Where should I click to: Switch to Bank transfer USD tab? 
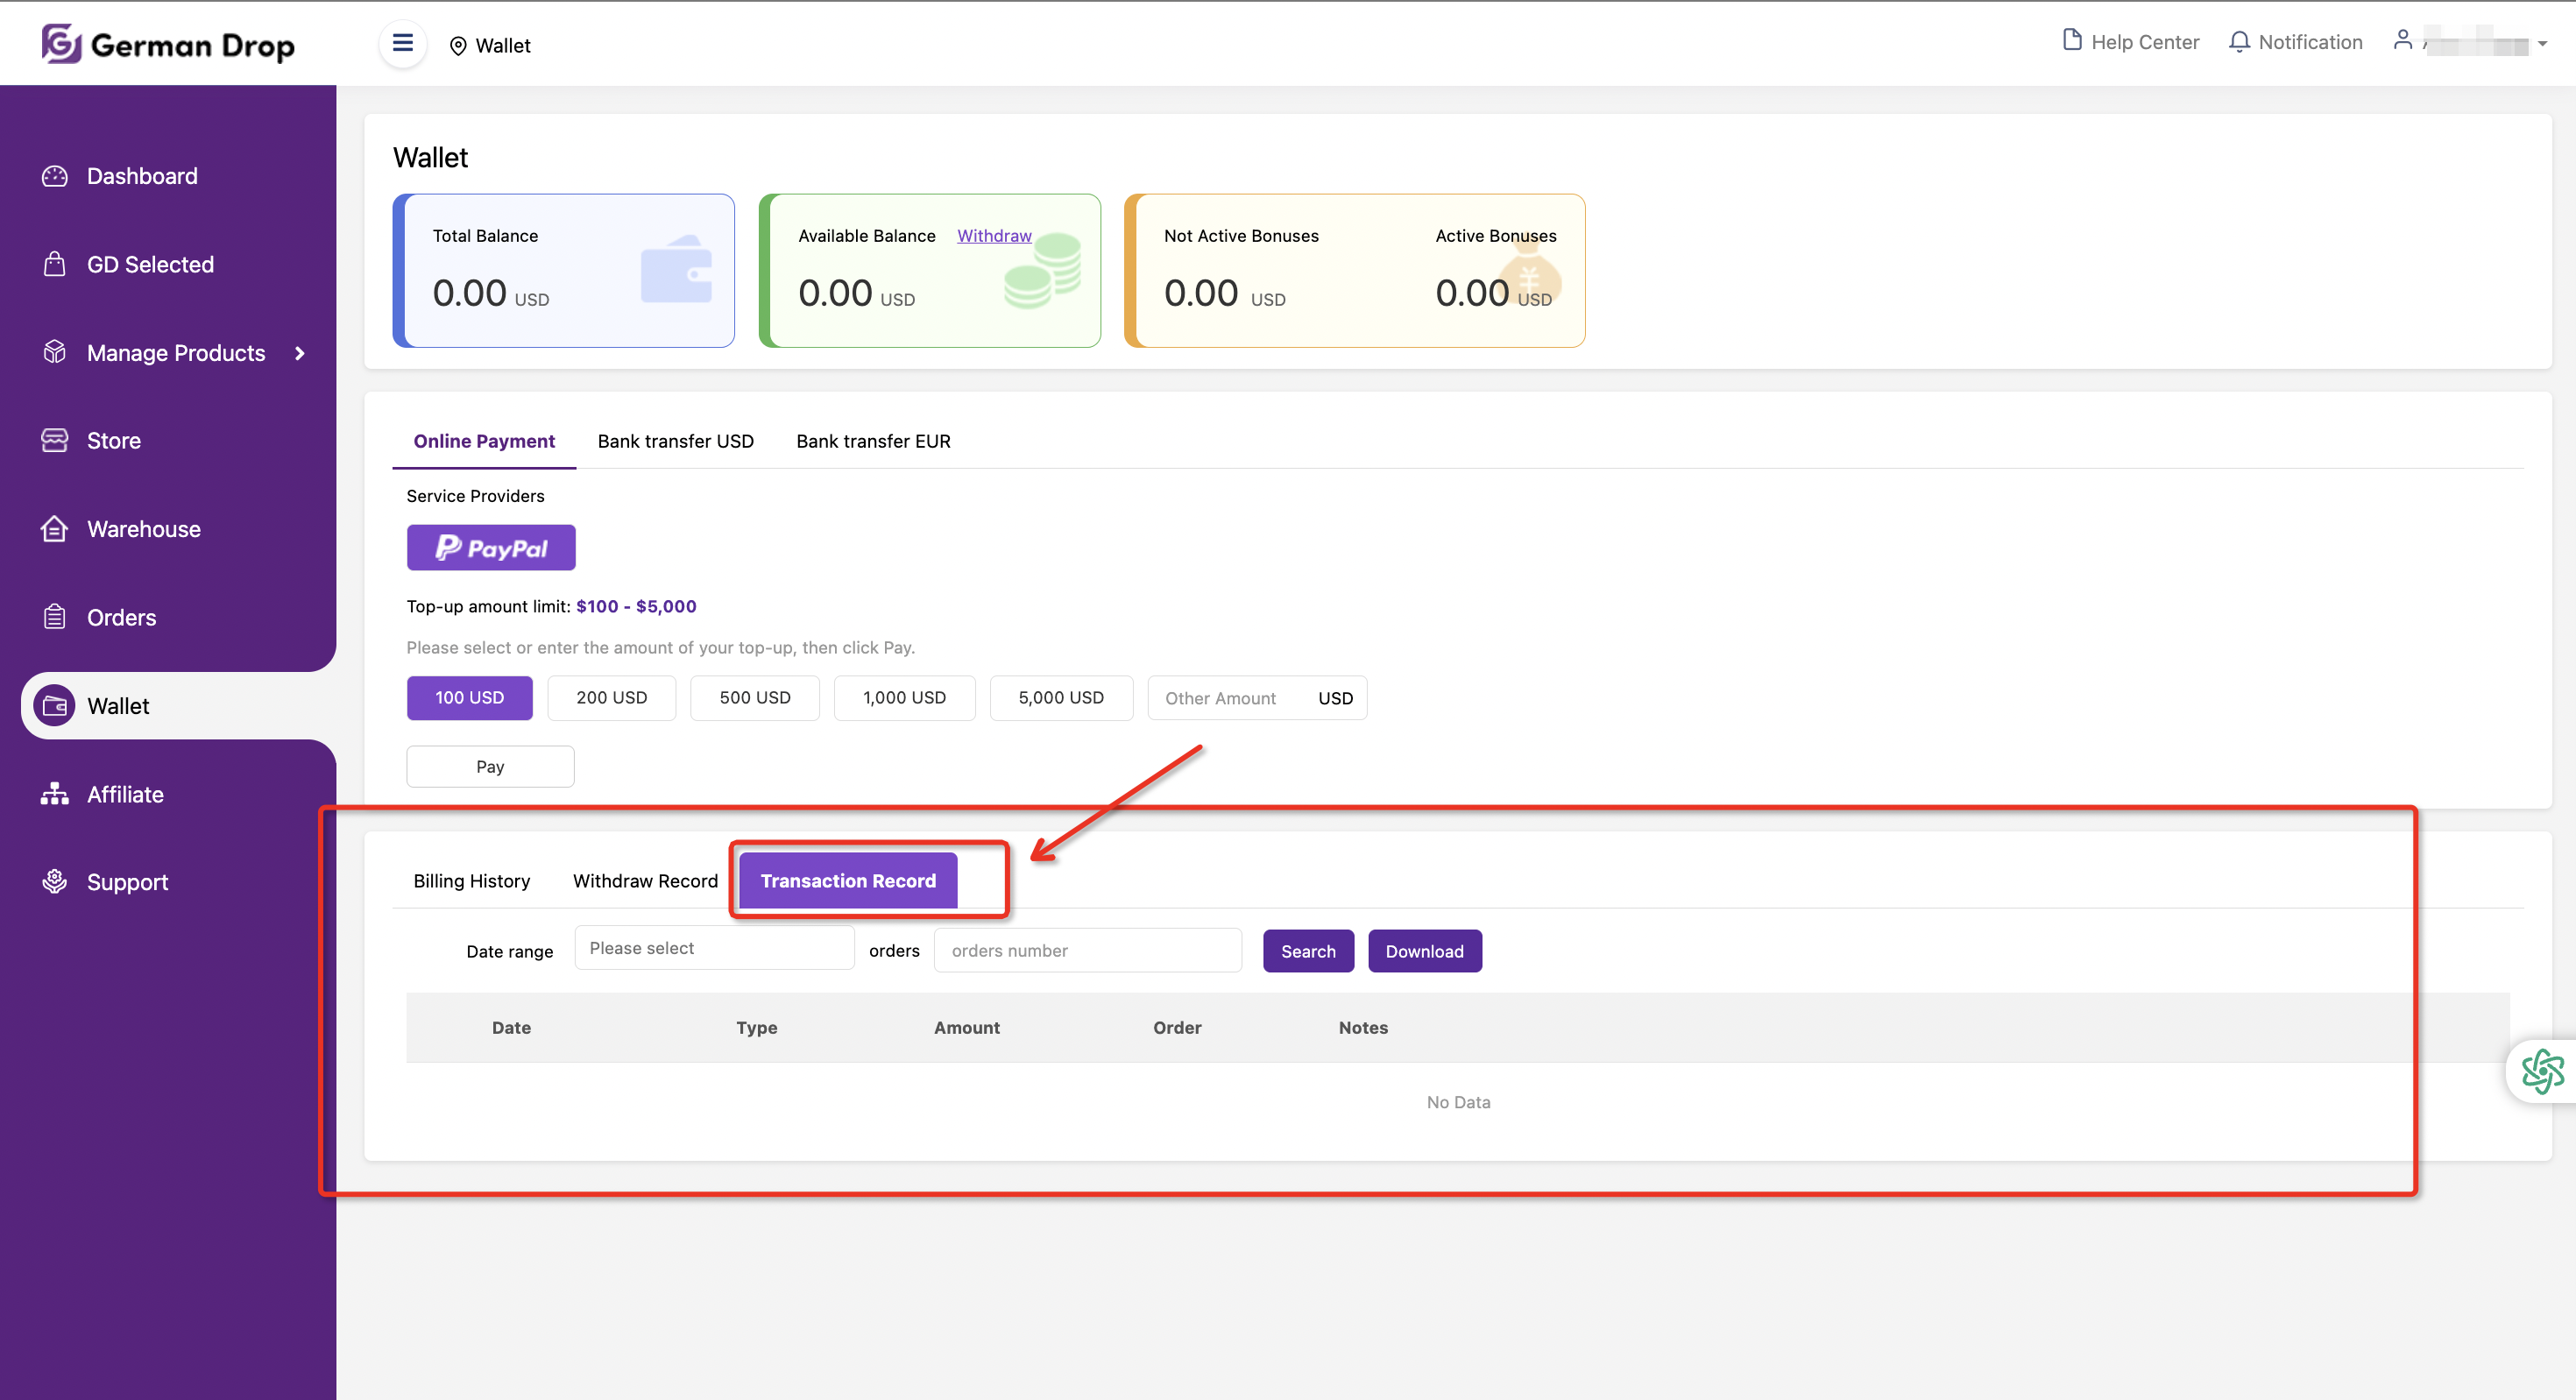[675, 441]
